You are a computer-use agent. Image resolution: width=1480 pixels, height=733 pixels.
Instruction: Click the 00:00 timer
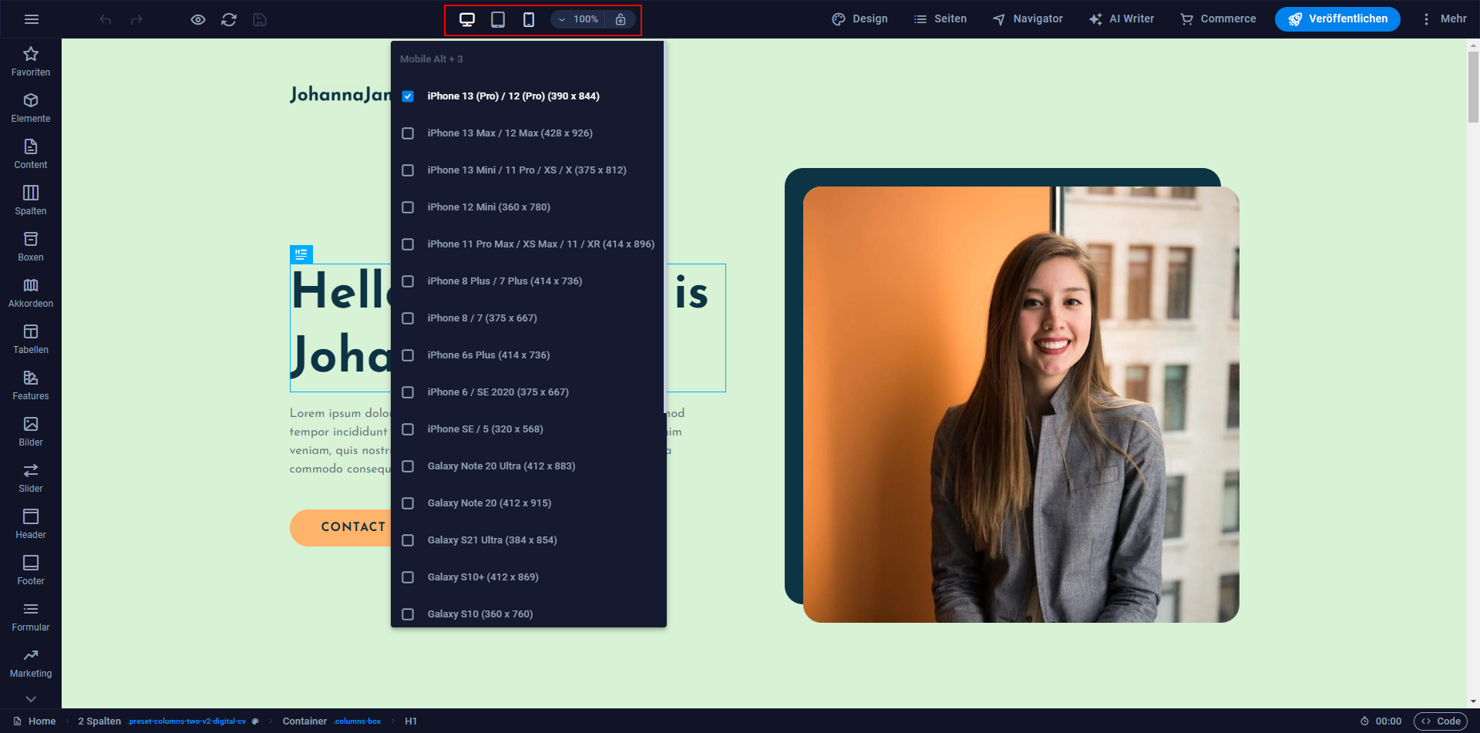point(1381,721)
